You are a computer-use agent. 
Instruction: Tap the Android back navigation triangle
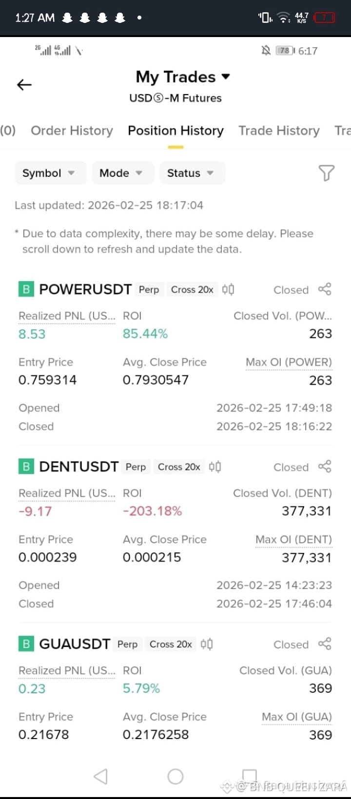100,776
